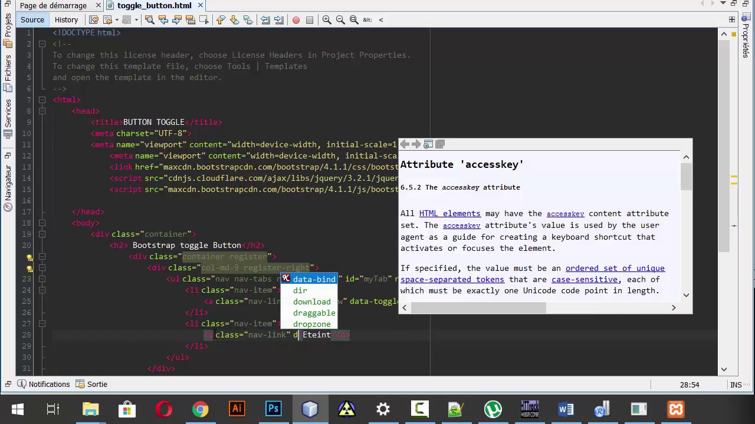Click the navigate Back toolbar icon
Image resolution: width=755 pixels, height=424 pixels.
(108, 19)
